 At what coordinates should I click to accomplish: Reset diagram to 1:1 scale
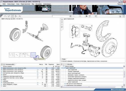(62, 24)
